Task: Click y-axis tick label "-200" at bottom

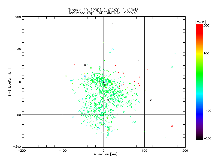Action: 17,147
